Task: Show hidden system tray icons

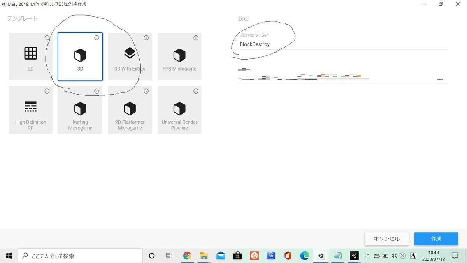Action: pos(368,256)
